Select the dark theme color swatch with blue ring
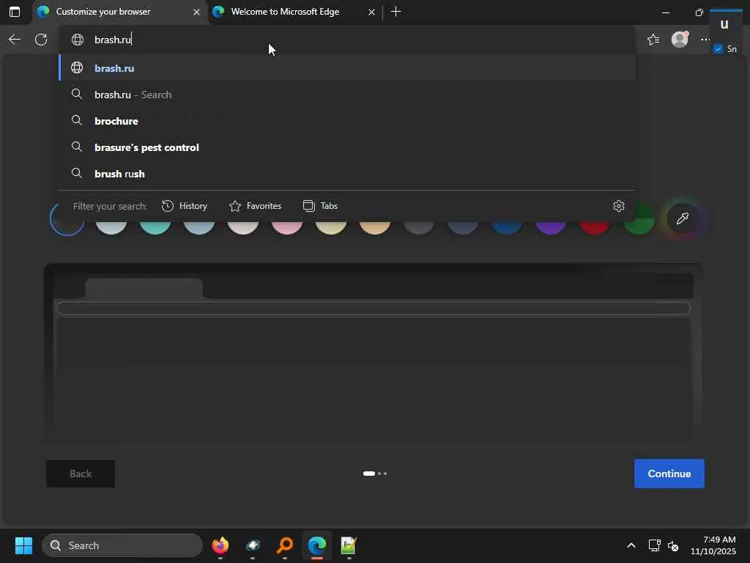The width and height of the screenshot is (750, 563). pos(67,227)
